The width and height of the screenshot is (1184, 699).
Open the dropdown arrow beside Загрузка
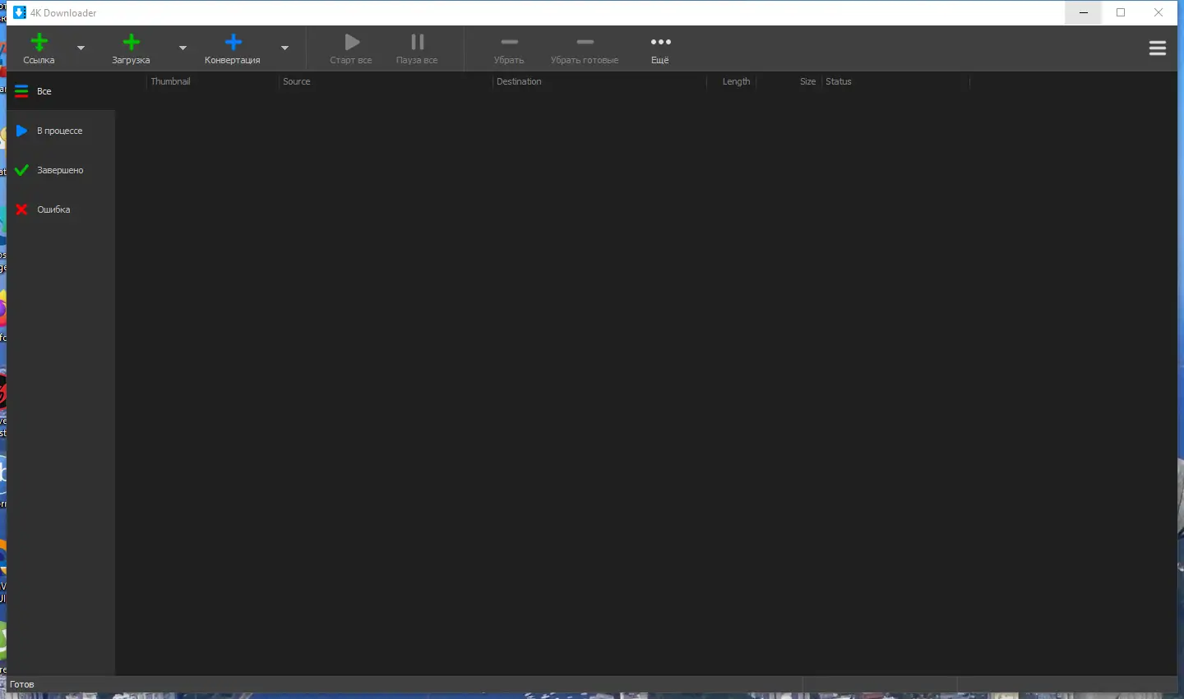(x=183, y=48)
